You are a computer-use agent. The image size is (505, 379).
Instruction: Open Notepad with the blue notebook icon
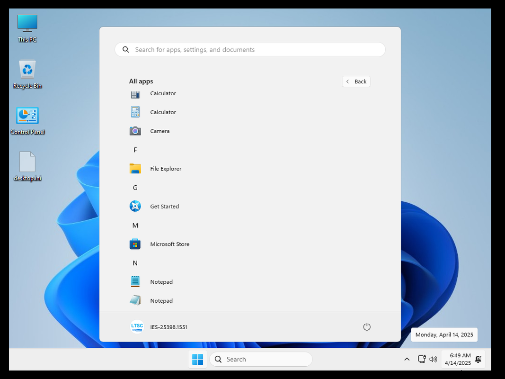135,281
